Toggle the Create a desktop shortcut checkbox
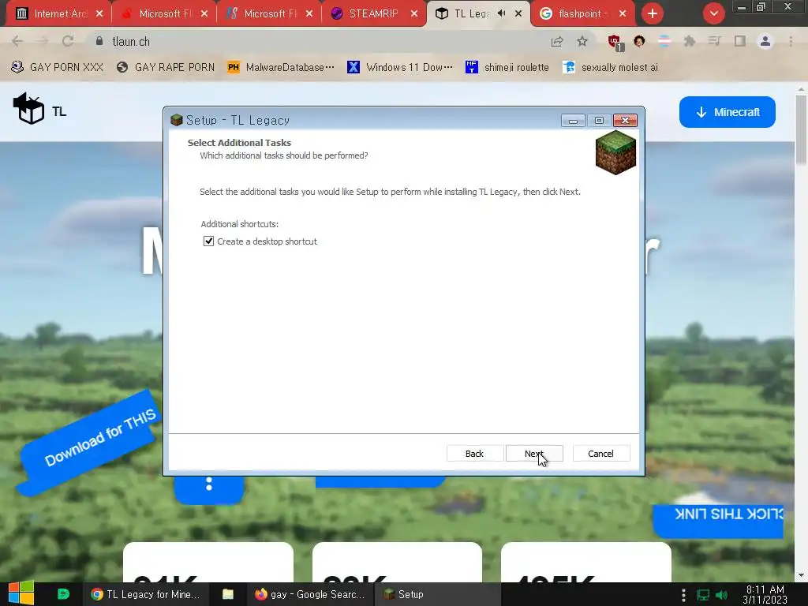 click(x=208, y=241)
